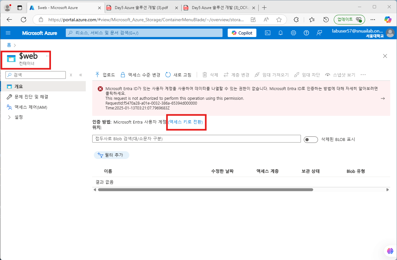The height and width of the screenshot is (260, 397).
Task: Click 임대 가져오기 toolbar button
Action: click(272, 75)
